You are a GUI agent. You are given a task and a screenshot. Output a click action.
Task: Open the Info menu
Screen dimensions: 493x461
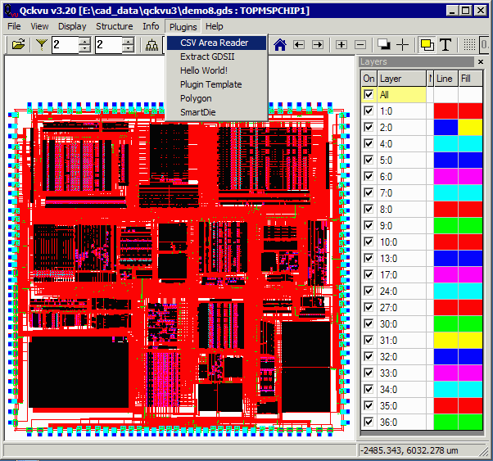click(151, 26)
